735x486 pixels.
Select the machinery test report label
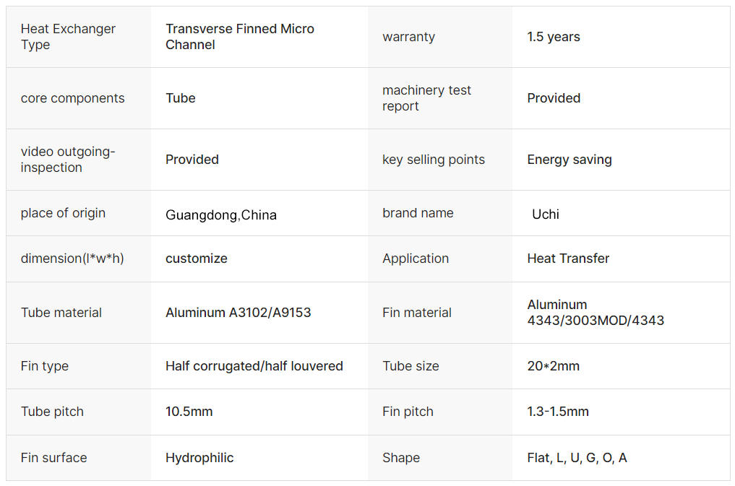click(426, 98)
